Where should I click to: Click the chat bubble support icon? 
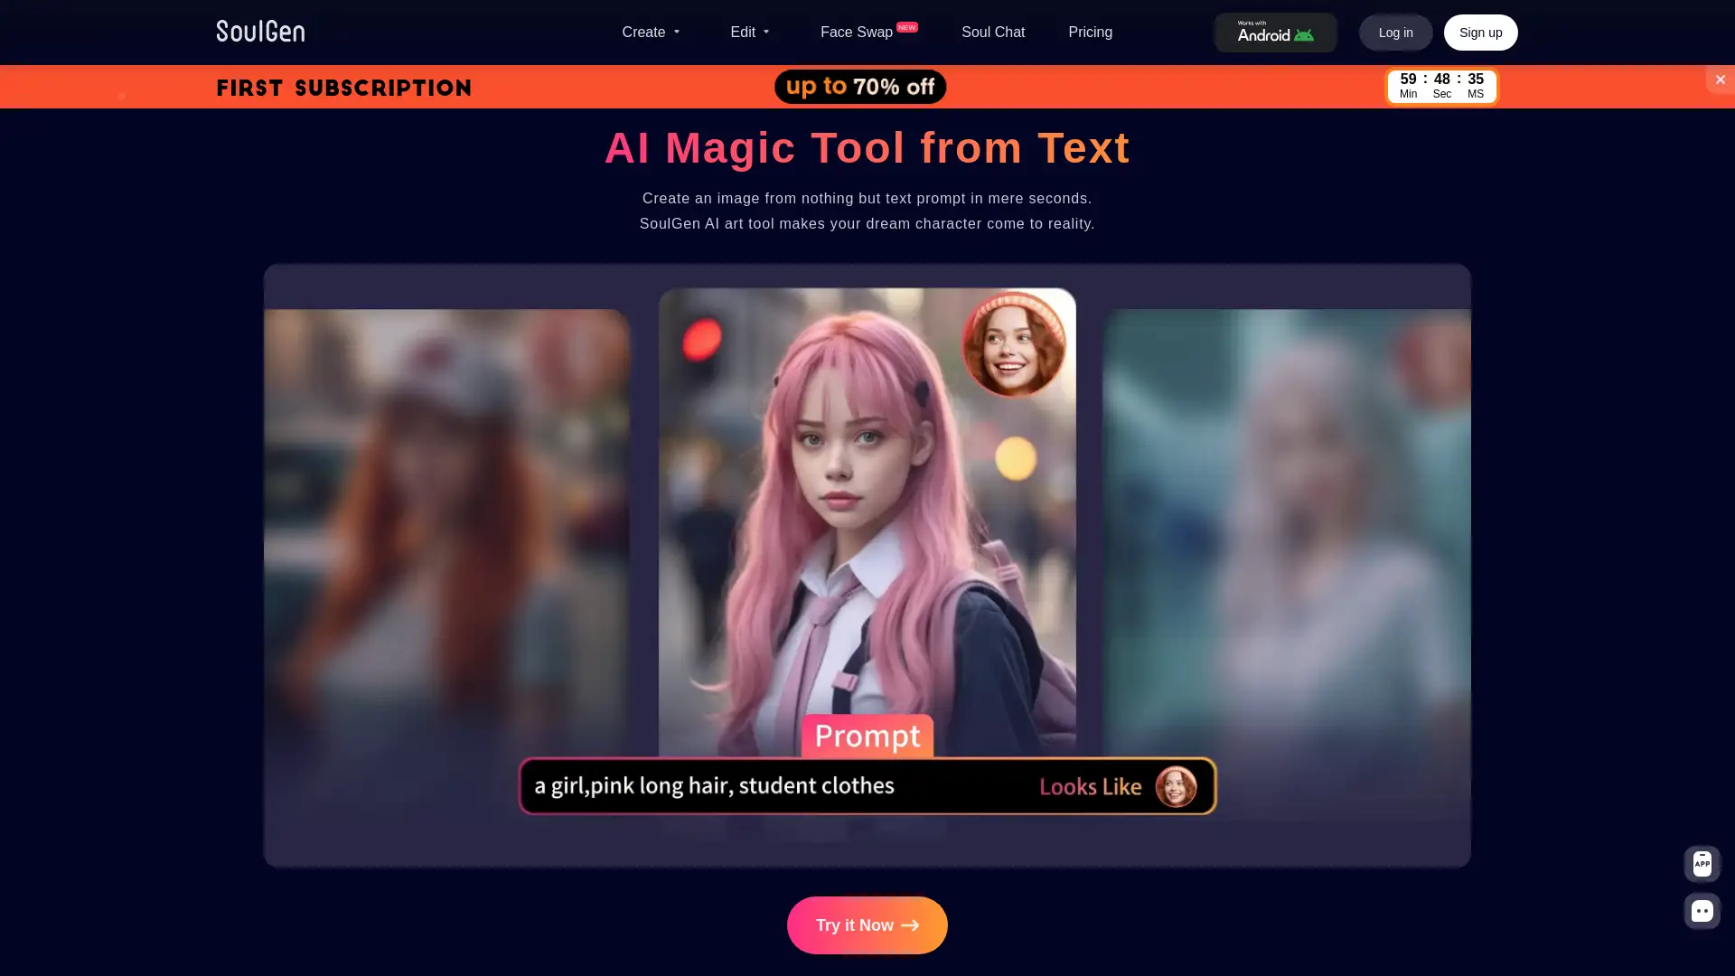[x=1702, y=910]
